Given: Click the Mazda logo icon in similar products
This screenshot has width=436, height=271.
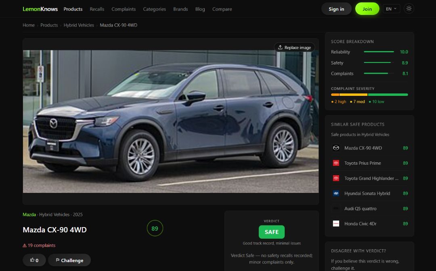Looking at the screenshot, I should click(336, 148).
